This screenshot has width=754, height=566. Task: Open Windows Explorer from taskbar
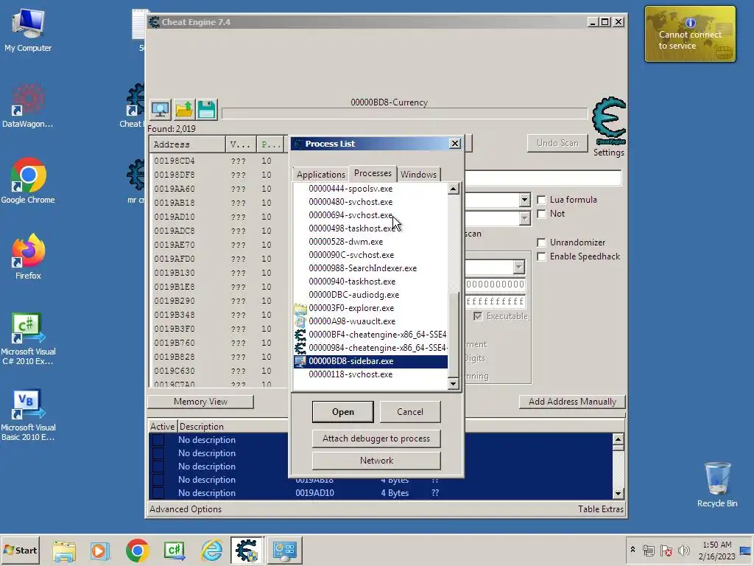[64, 550]
